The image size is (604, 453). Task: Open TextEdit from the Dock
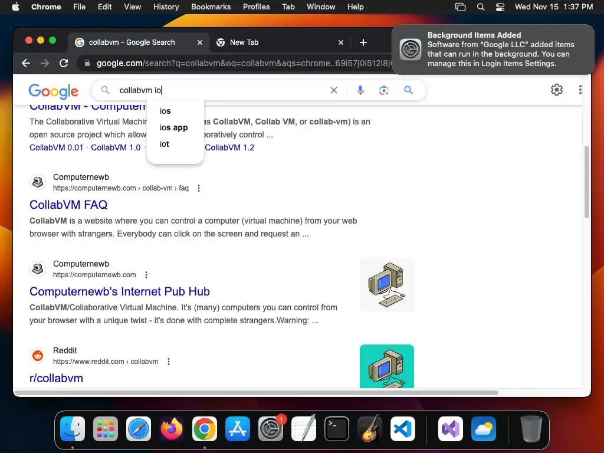[x=304, y=429]
